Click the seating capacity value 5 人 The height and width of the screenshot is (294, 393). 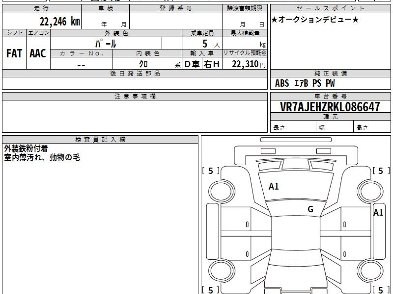tap(211, 44)
